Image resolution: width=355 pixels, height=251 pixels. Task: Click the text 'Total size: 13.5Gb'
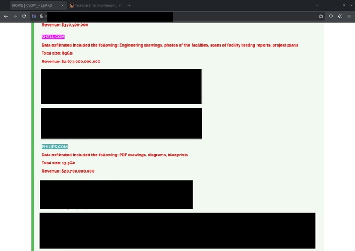pos(58,163)
